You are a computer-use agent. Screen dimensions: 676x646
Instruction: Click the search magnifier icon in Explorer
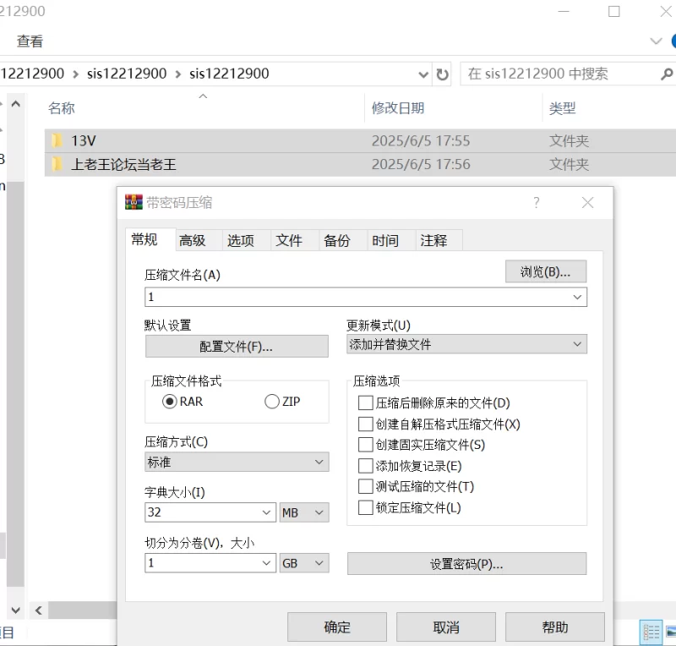666,74
